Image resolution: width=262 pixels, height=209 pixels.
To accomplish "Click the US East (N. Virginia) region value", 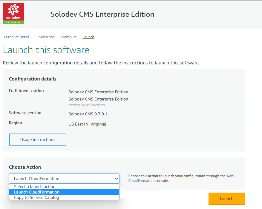I will coord(88,124).
